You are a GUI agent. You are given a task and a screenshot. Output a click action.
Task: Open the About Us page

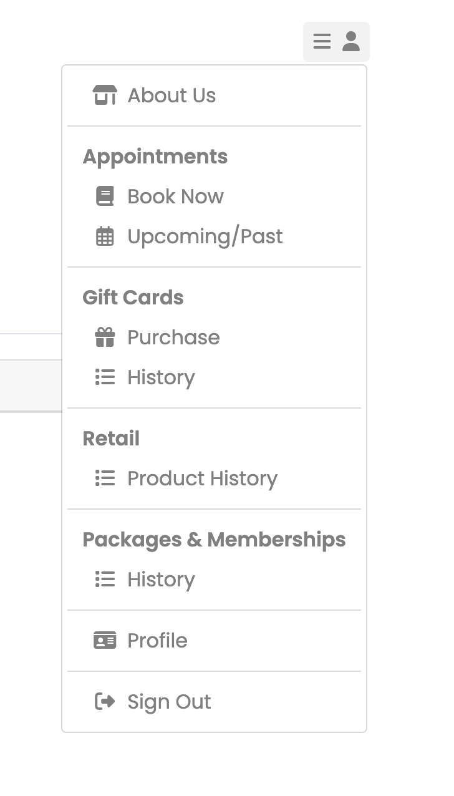tap(214, 95)
